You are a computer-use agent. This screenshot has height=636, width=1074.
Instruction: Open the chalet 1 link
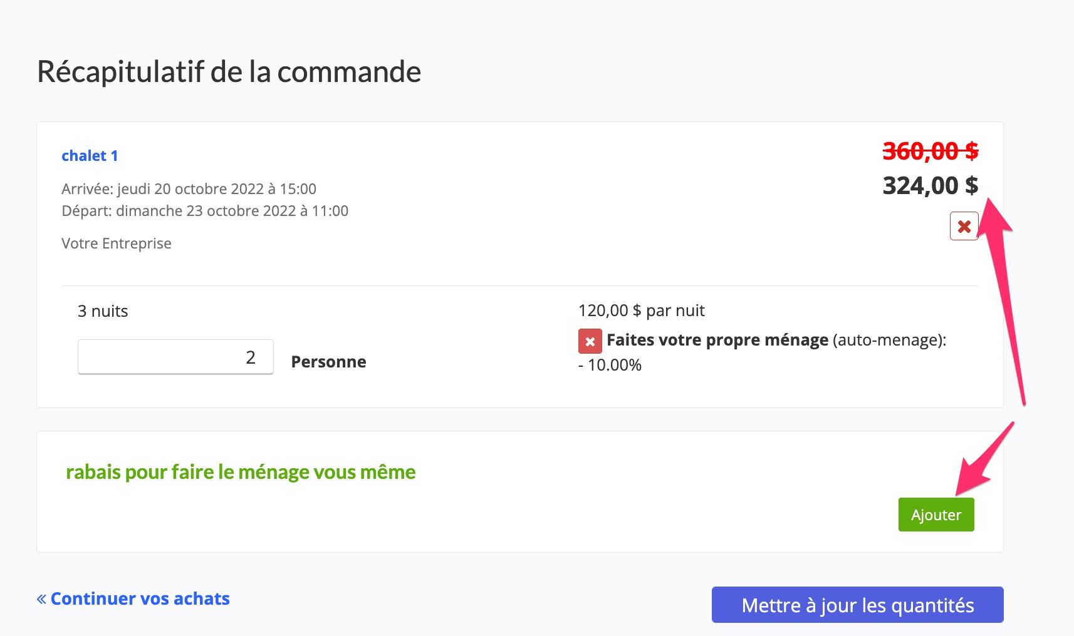(x=90, y=156)
